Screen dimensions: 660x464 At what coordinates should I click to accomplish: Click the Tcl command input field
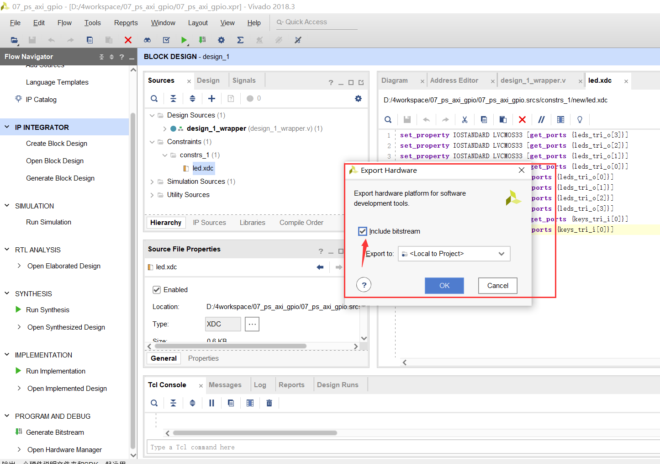tap(403, 447)
